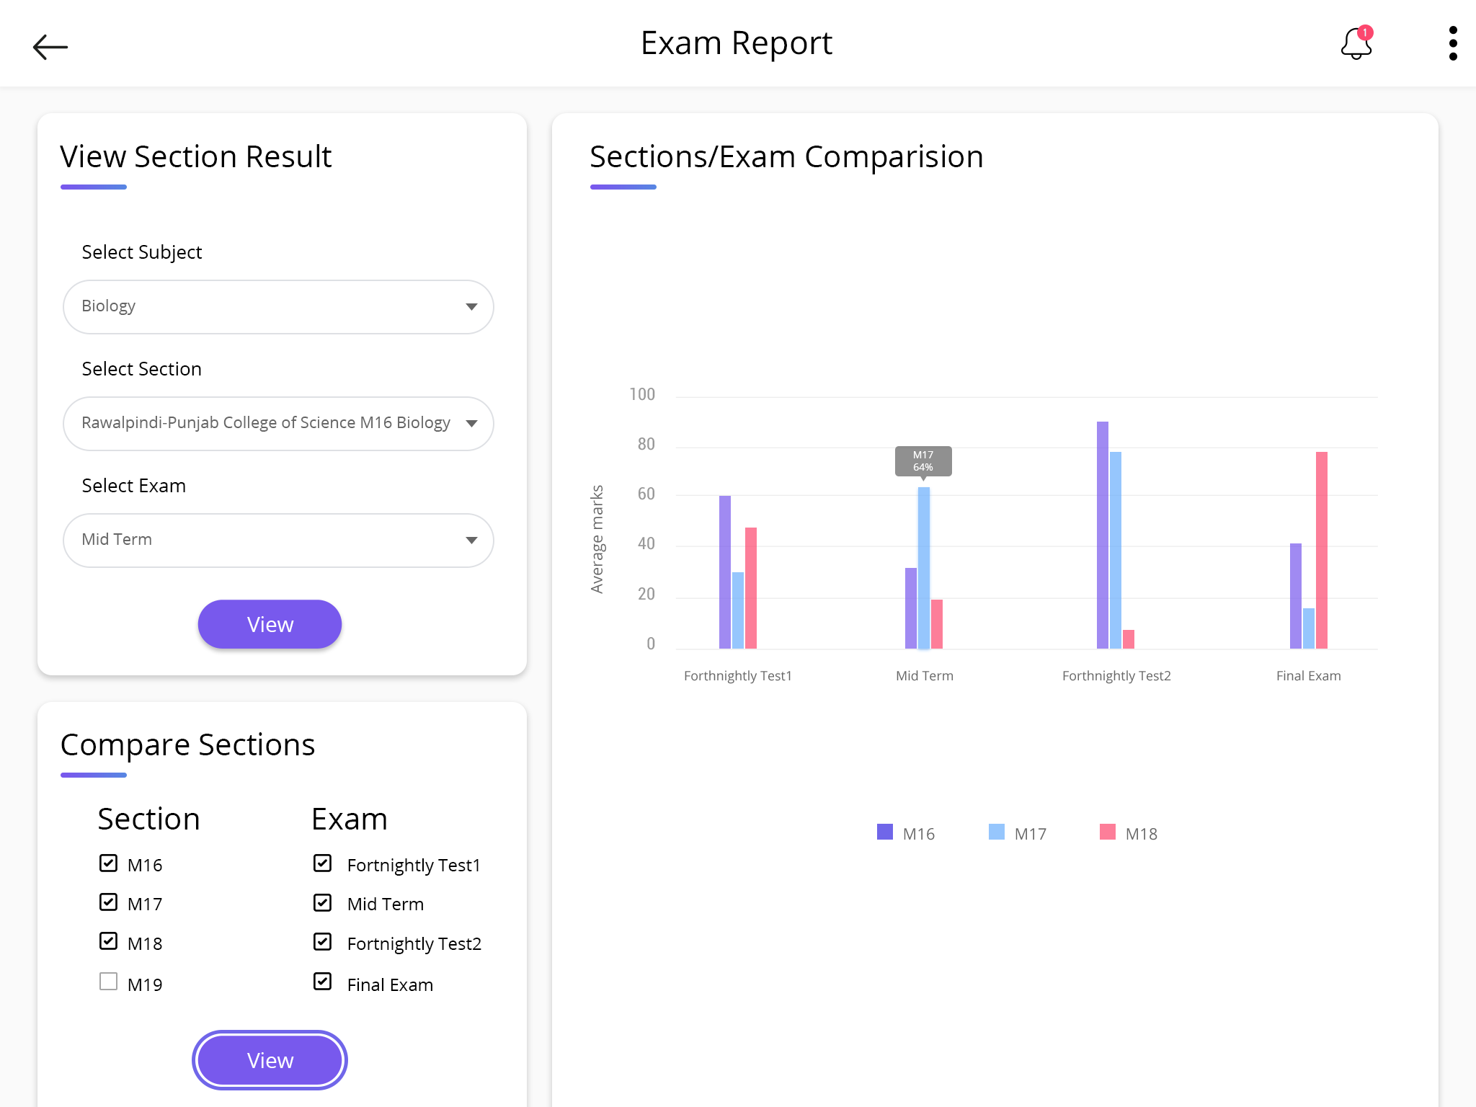Open the Mid Term exam dropdown
Viewport: 1476px width, 1107px height.
pyautogui.click(x=278, y=541)
